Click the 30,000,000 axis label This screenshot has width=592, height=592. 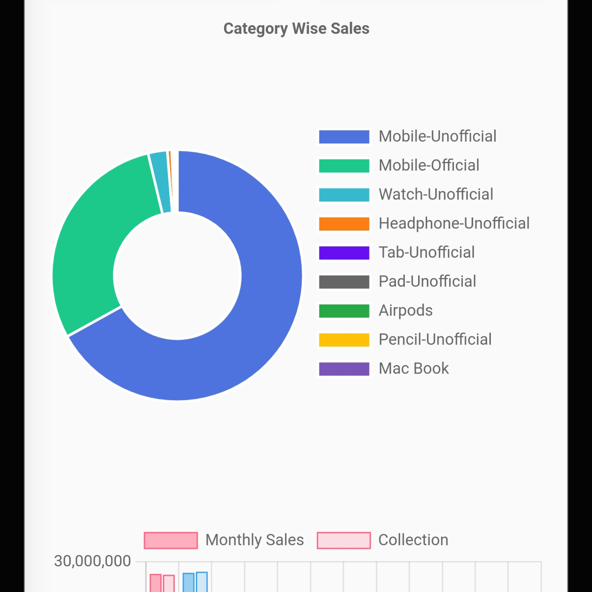coord(92,561)
